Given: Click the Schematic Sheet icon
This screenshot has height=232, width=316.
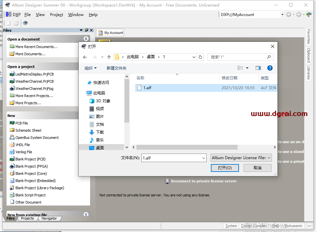Looking at the screenshot, I should tap(12, 130).
